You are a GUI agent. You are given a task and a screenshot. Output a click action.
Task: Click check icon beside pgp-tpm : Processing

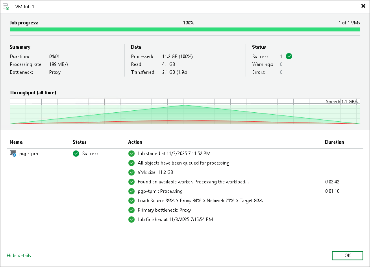coord(131,191)
